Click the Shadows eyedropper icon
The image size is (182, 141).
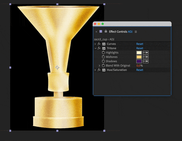tap(146, 61)
